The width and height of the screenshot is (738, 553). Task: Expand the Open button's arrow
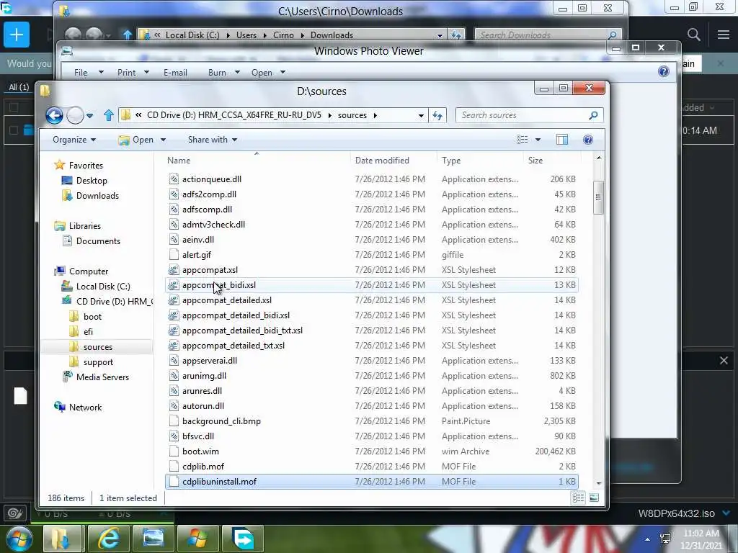coord(164,140)
